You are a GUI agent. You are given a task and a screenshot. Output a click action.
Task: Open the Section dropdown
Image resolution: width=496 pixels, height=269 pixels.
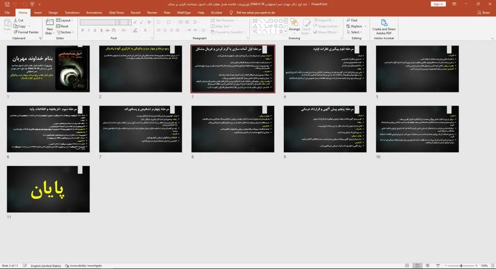coord(66,32)
